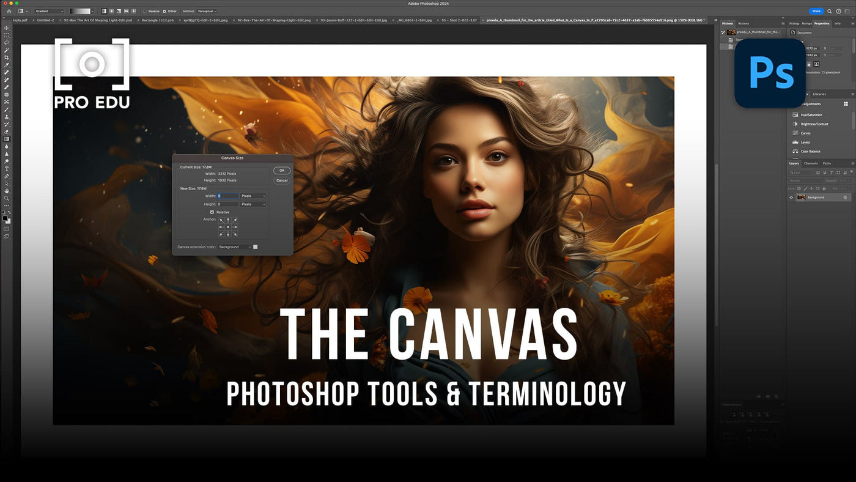
Task: Switch to the Channels tab
Action: (810, 163)
